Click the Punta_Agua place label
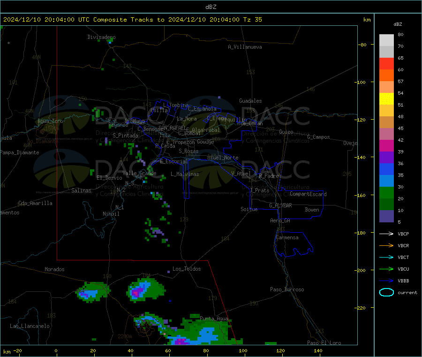This screenshot has width=422, height=357. 214,319
